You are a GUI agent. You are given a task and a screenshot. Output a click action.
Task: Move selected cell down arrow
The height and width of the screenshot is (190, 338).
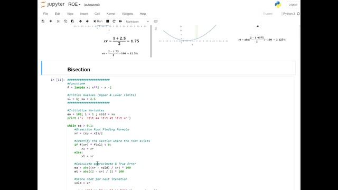tap(87, 21)
